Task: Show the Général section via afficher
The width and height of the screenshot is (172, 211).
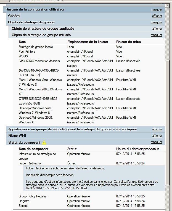Action: click(157, 16)
